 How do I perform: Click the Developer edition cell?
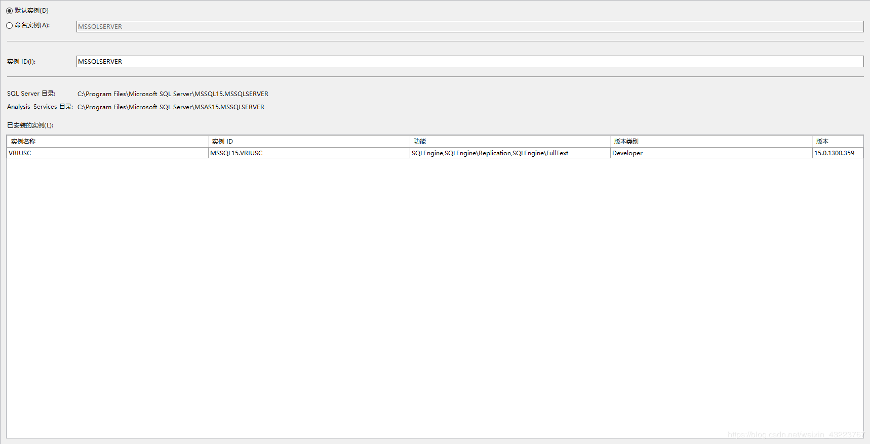[711, 153]
